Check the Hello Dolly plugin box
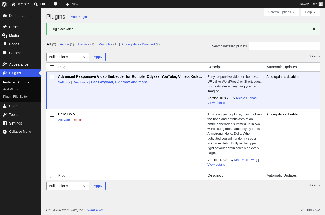Screen dimensions: 325x215 point(52,115)
